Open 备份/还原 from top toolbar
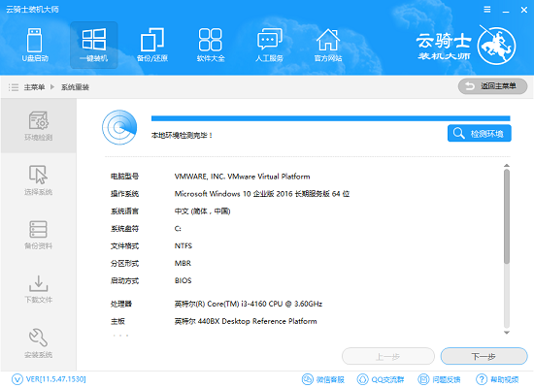This screenshot has width=534, height=388. pos(152,45)
